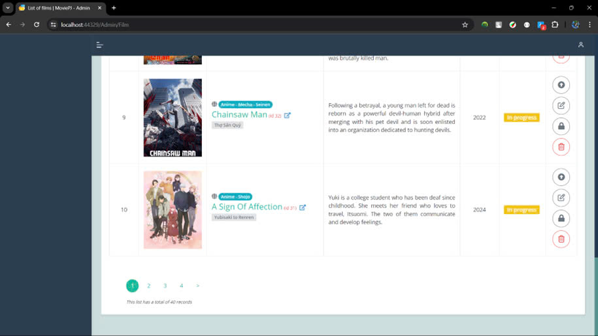The width and height of the screenshot is (598, 336).
Task: Select pagination page 1
Action: pos(132,286)
